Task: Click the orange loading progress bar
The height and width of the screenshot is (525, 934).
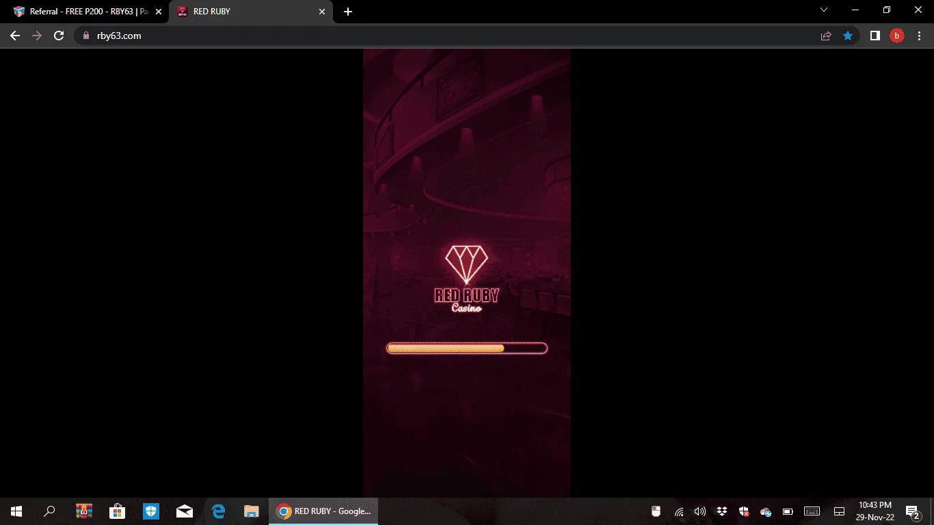Action: [467, 348]
